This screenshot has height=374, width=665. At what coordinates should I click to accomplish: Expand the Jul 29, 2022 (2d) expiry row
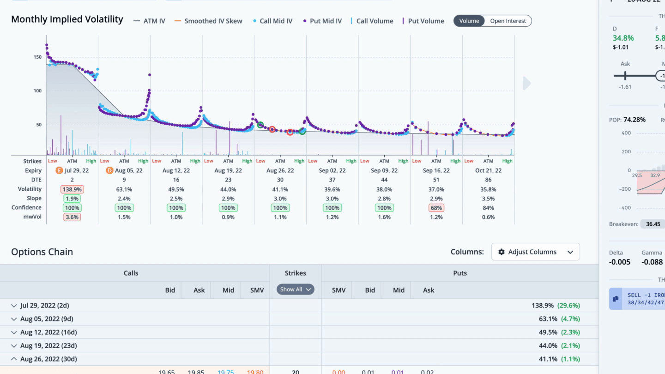(14, 306)
